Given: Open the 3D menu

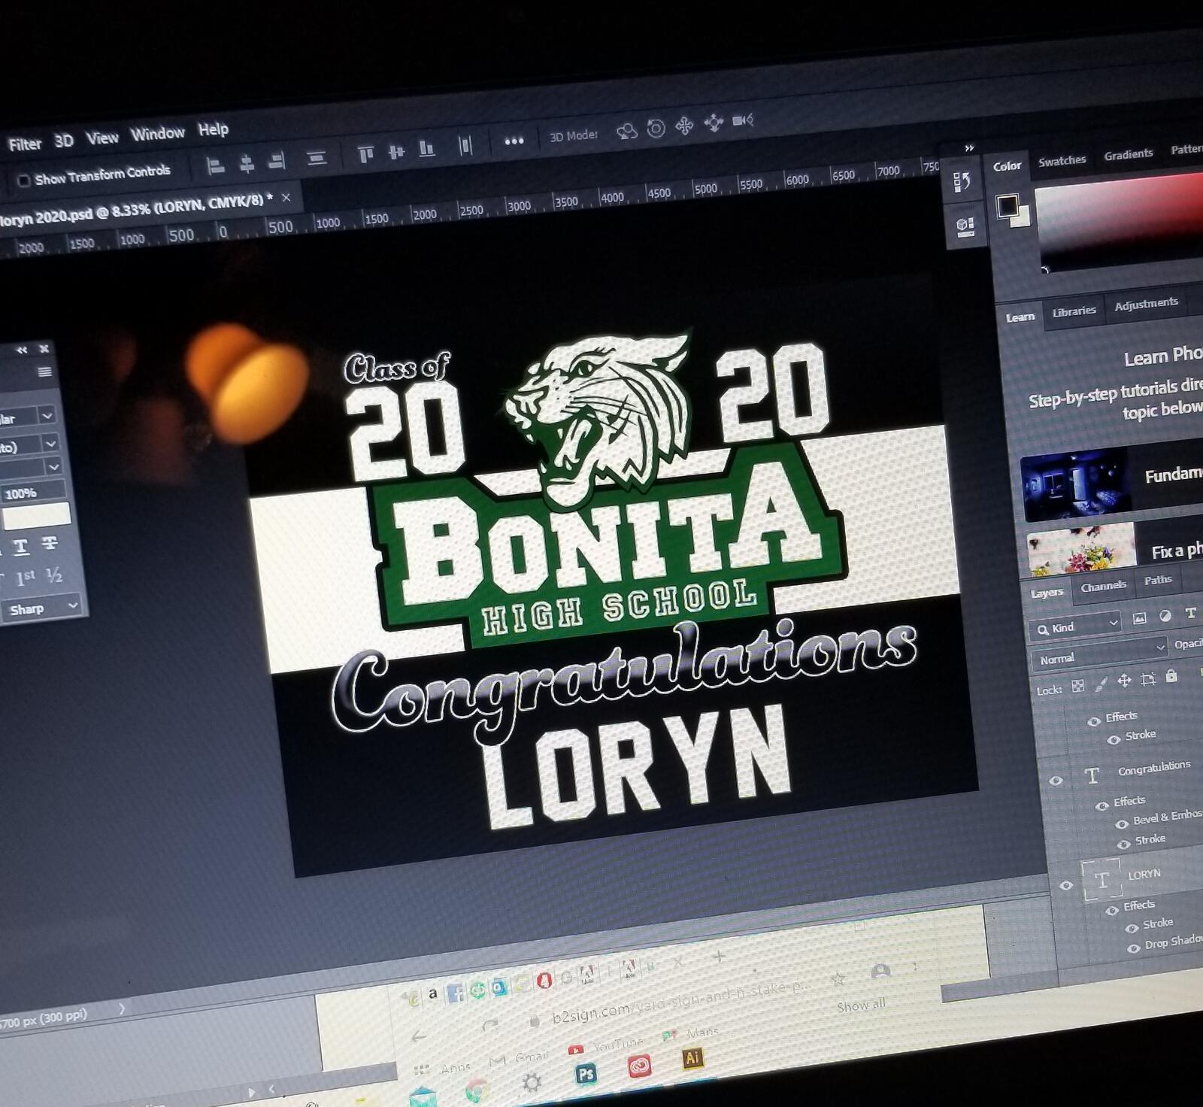Looking at the screenshot, I should click(x=64, y=141).
